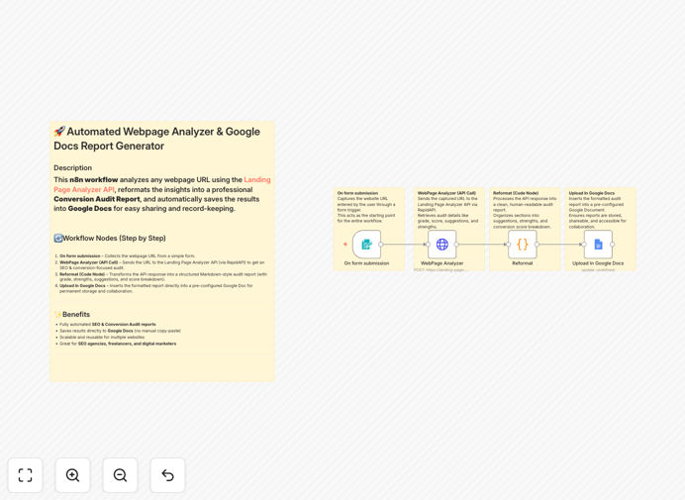Screen dimensions: 685x500
Task: Click output connector of On form submission node
Action: [381, 245]
